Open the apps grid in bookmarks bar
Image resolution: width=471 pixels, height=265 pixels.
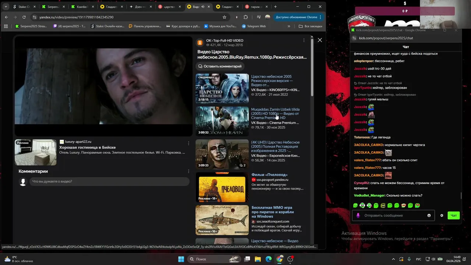click(6, 26)
